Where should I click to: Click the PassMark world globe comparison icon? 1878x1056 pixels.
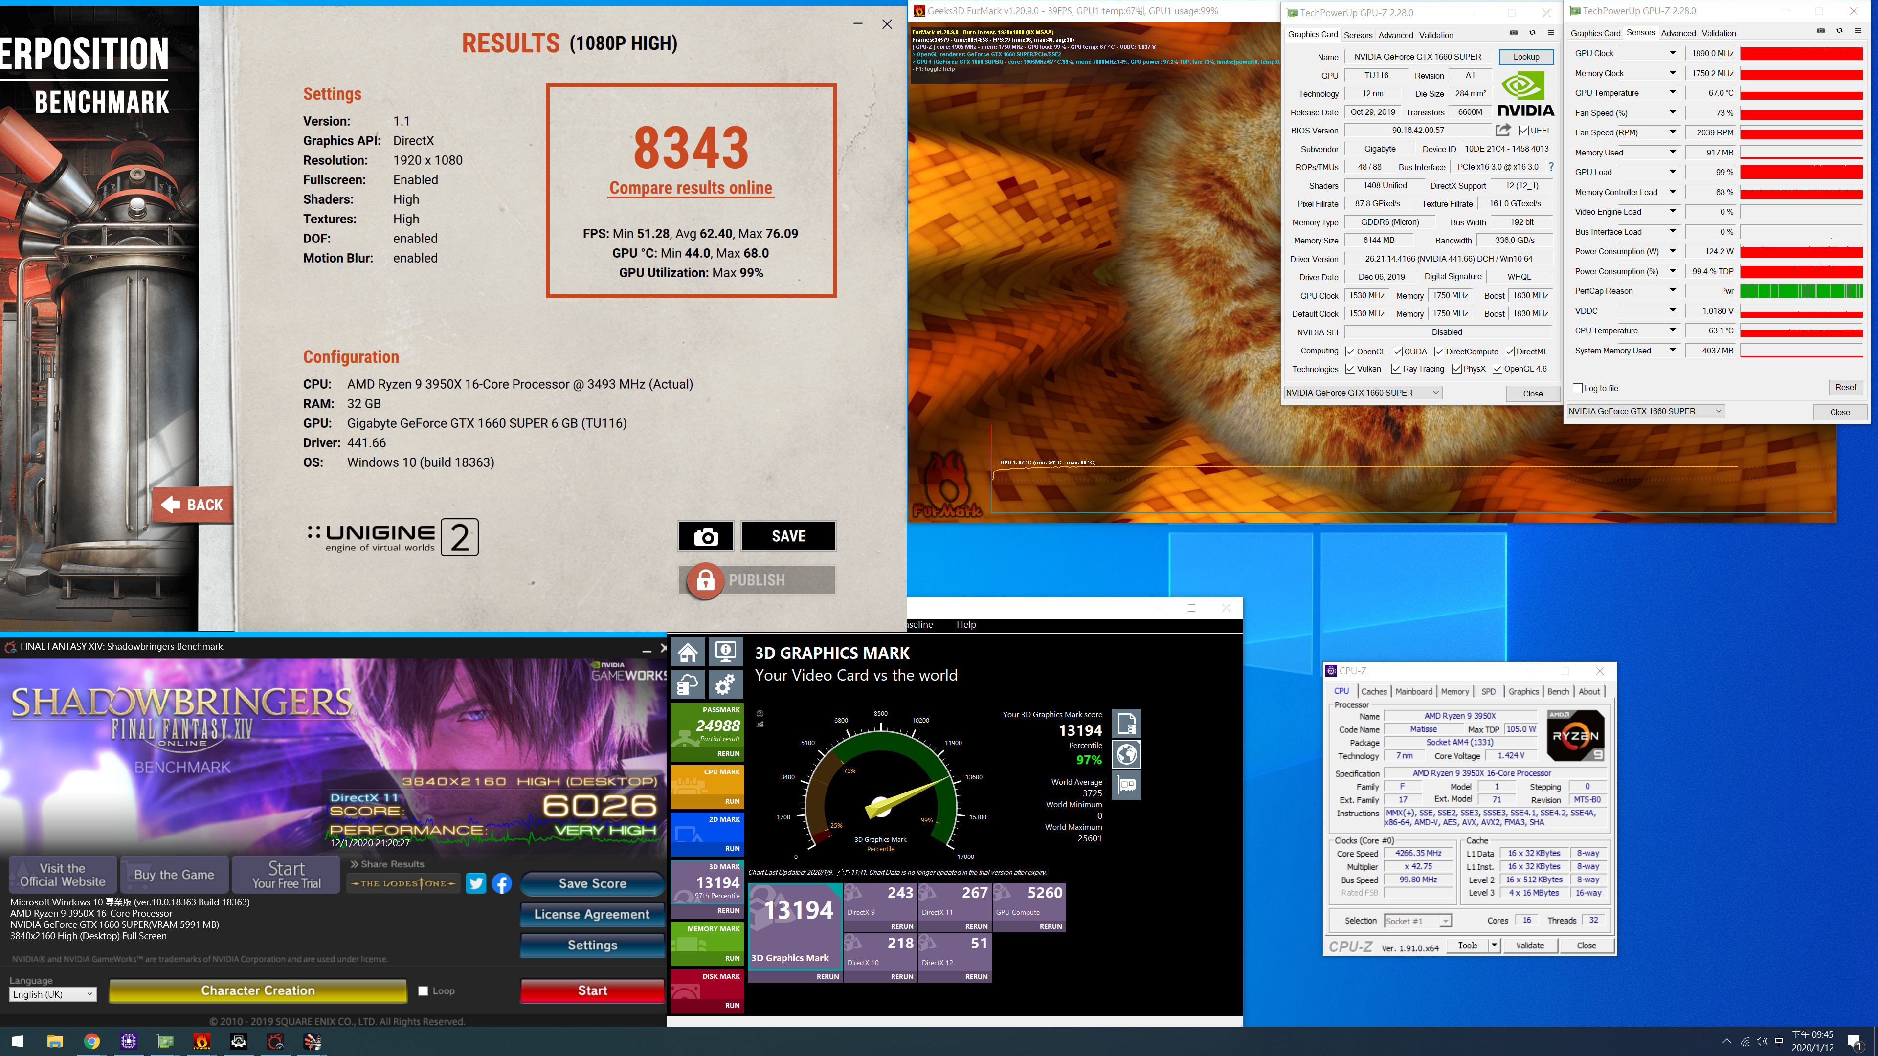click(x=1126, y=754)
